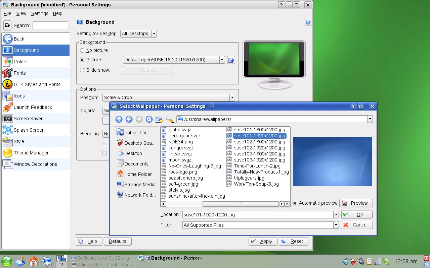This screenshot has width=430, height=268.
Task: Open the Picture wallpaper dropdown
Action: coord(174,60)
